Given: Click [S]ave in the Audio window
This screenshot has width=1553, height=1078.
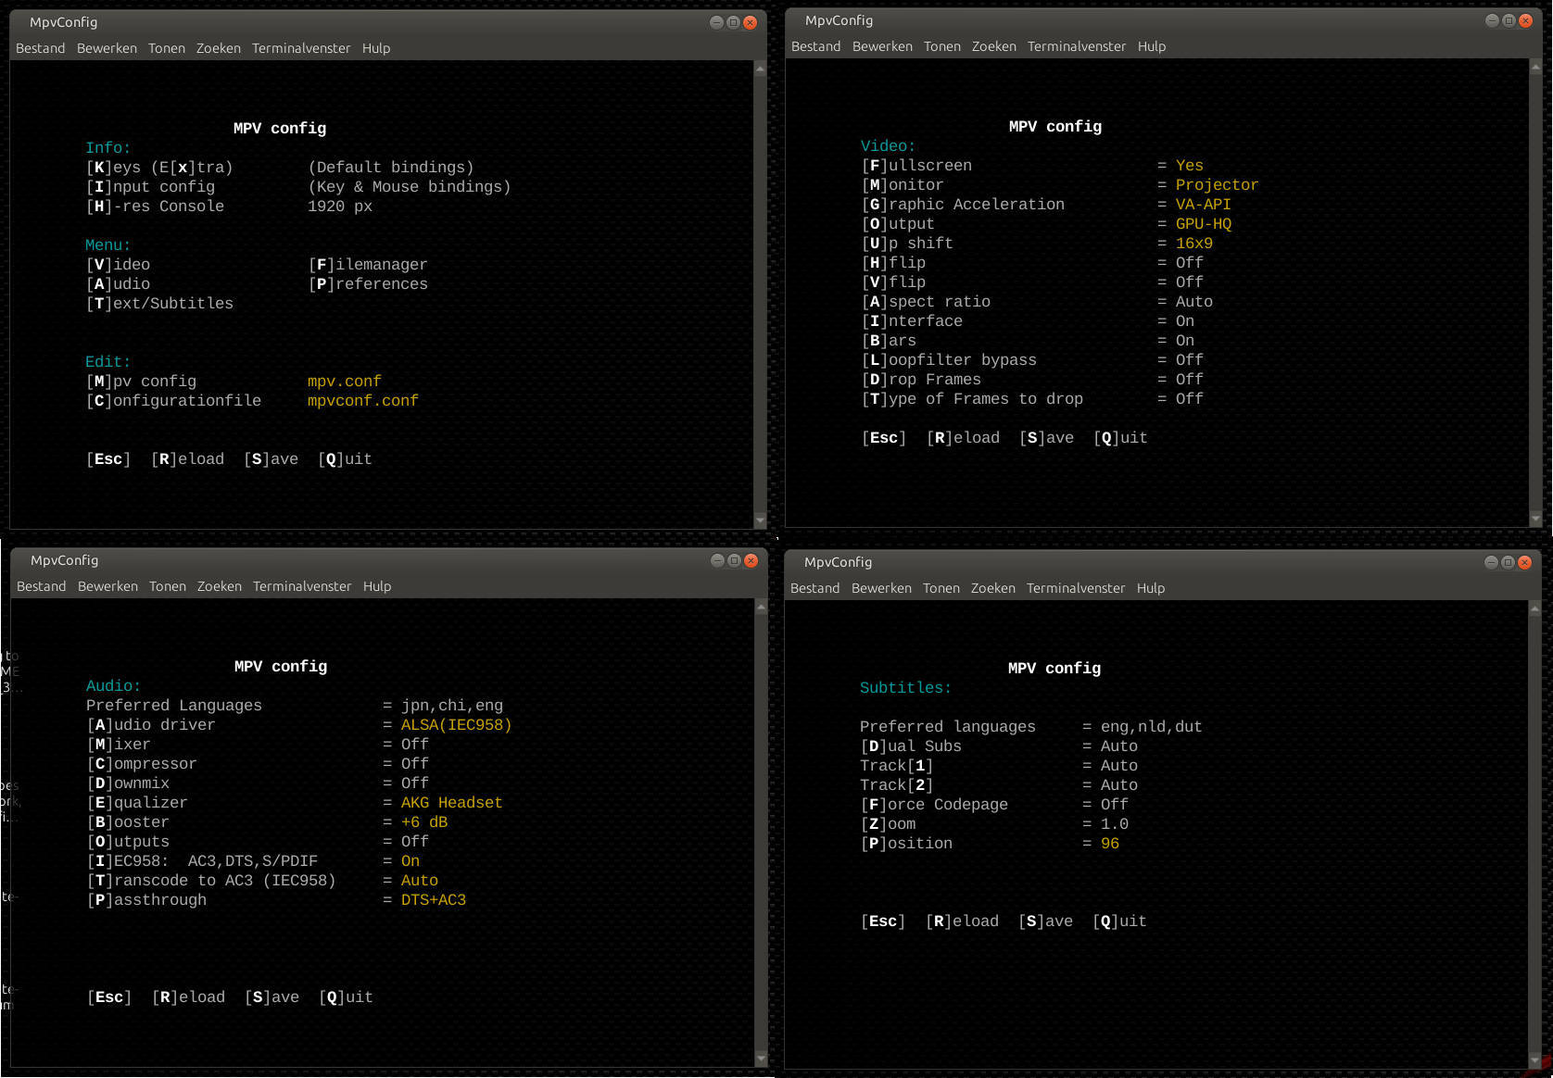Looking at the screenshot, I should (271, 997).
